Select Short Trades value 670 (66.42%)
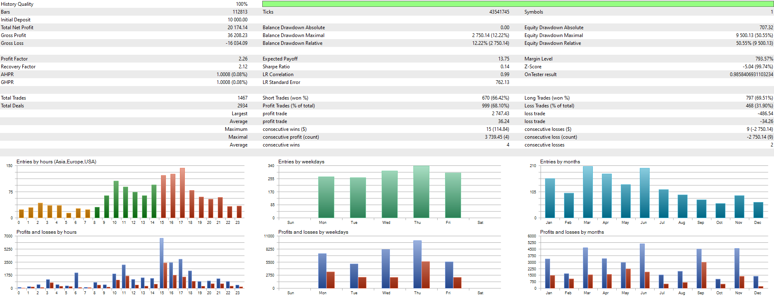Image resolution: width=774 pixels, height=300 pixels. click(496, 98)
